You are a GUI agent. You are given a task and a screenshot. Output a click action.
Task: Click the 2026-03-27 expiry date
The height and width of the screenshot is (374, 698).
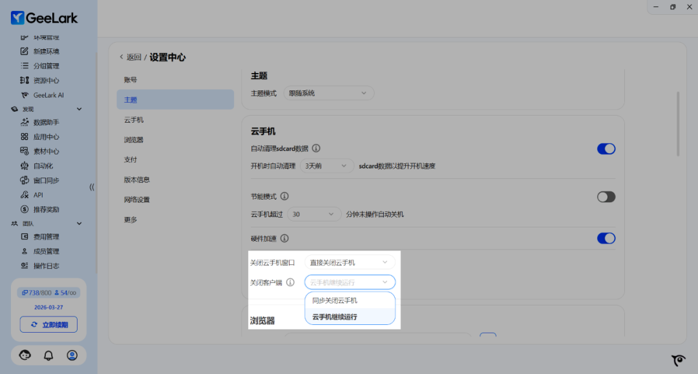(48, 307)
